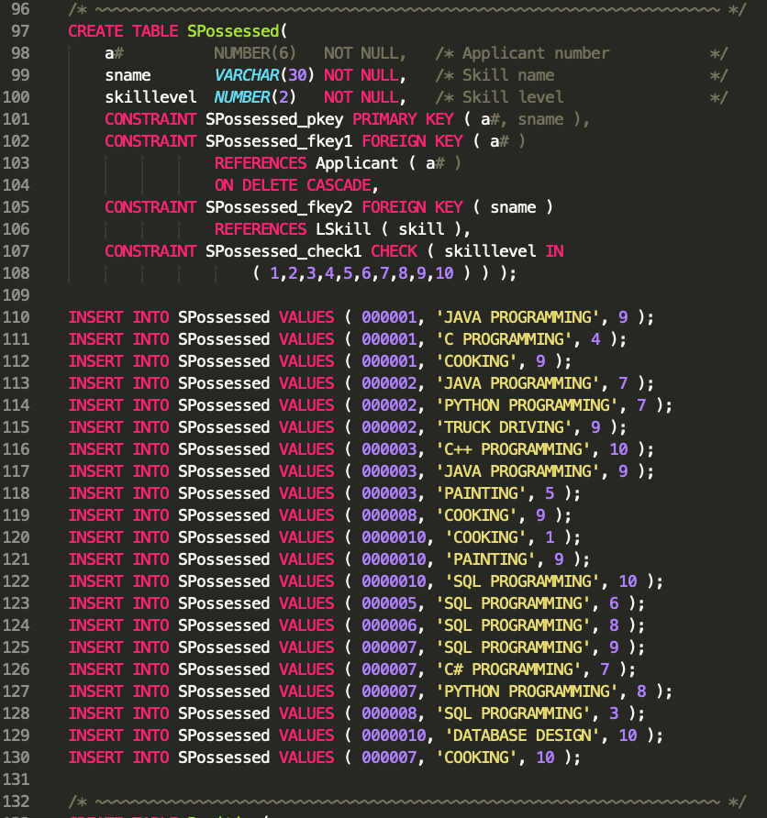
Task: Click 000005 on line 123
Action: [x=389, y=603]
